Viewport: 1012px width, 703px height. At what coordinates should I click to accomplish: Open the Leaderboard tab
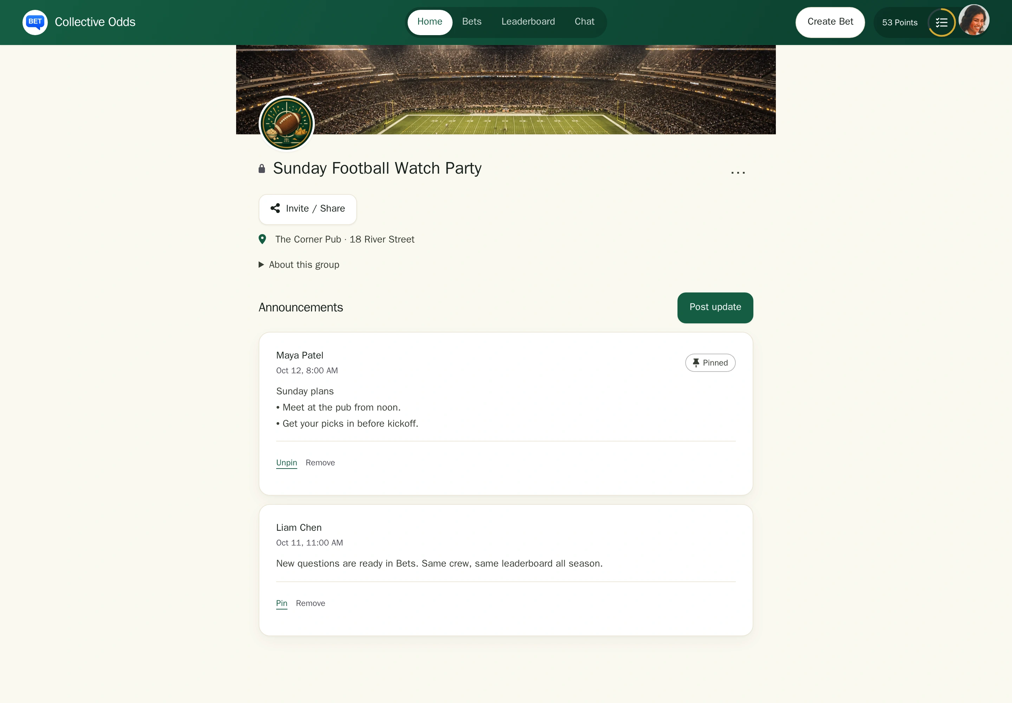[x=528, y=21]
